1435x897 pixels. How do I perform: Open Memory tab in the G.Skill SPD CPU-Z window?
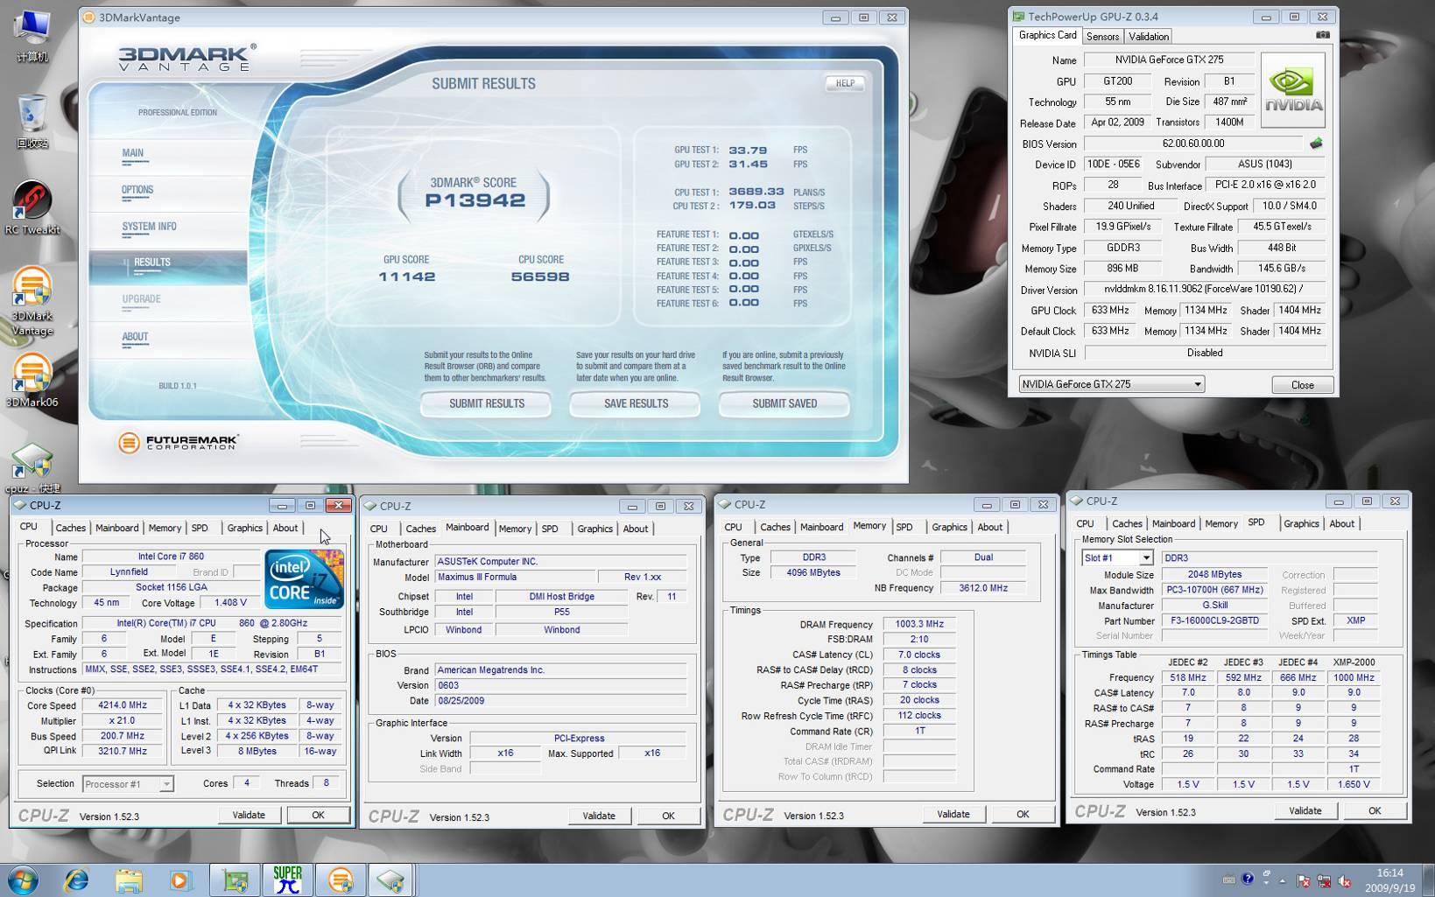tap(1220, 523)
